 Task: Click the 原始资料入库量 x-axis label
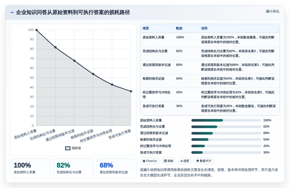[x=25, y=135]
